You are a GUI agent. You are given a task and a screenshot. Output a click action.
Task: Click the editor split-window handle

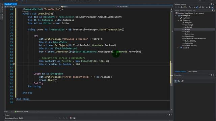point(171,9)
